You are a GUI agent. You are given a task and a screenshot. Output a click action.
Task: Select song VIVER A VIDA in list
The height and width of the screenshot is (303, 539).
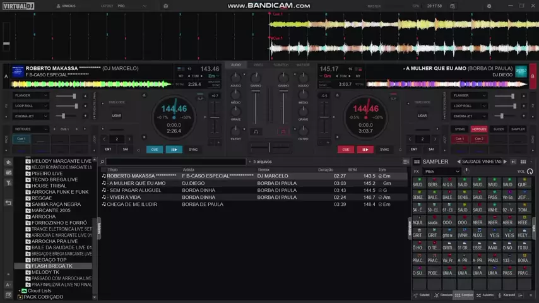tap(122, 197)
